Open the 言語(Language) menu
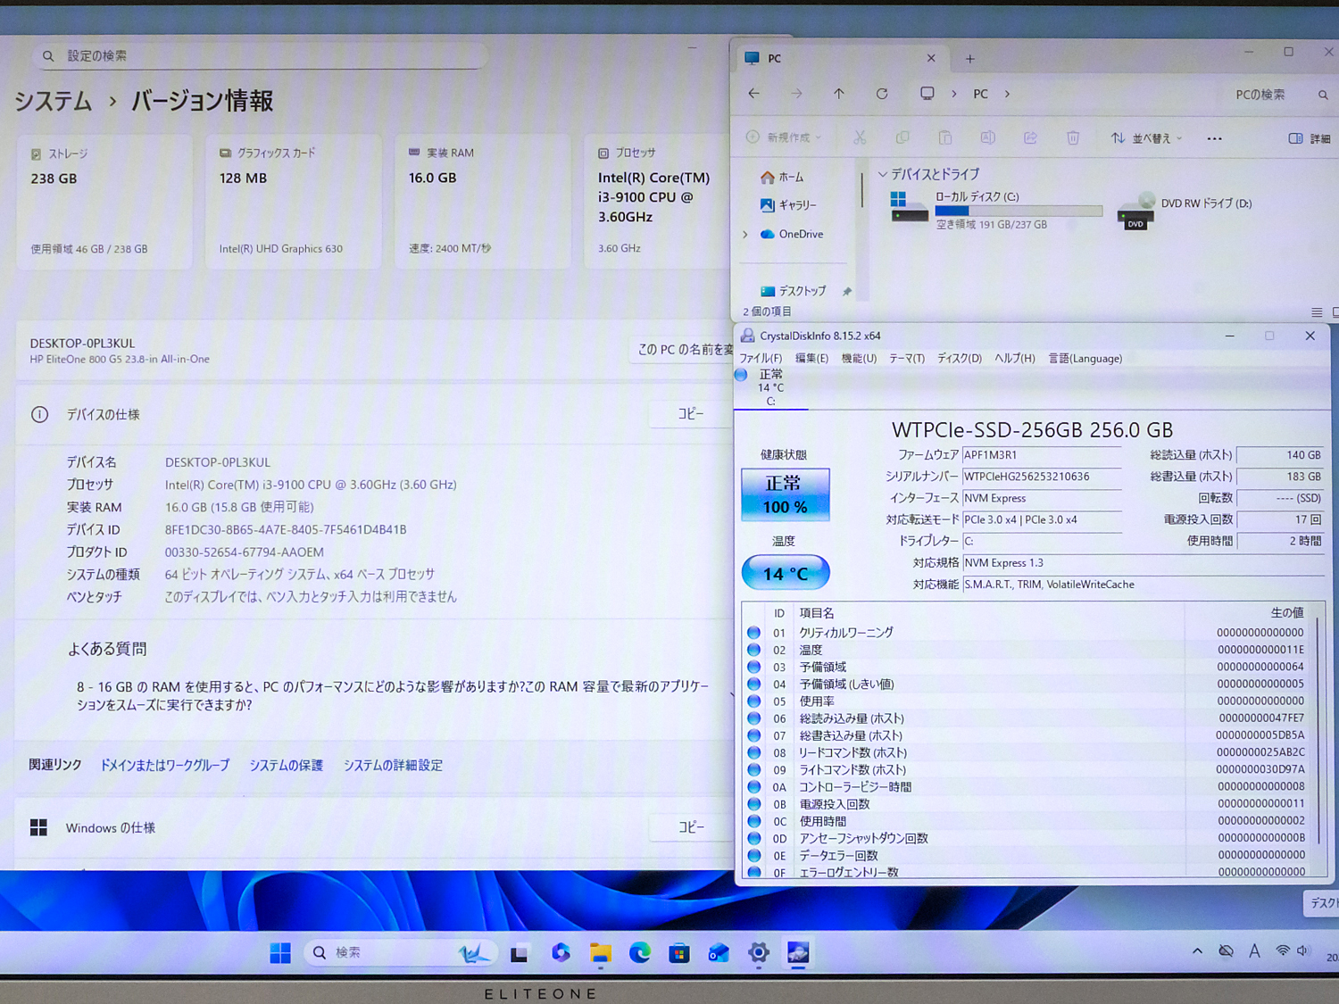 pos(1085,359)
